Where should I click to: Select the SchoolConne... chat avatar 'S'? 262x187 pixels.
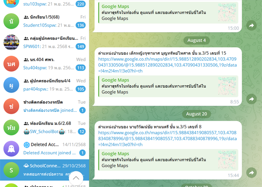click(x=11, y=170)
